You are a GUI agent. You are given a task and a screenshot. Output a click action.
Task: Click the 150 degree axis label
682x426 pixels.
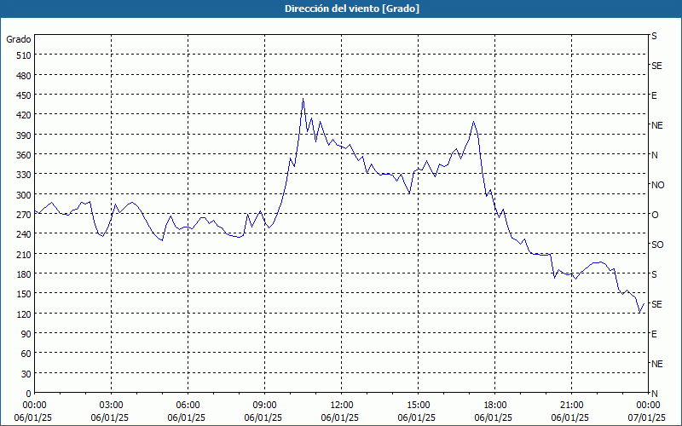(x=24, y=294)
